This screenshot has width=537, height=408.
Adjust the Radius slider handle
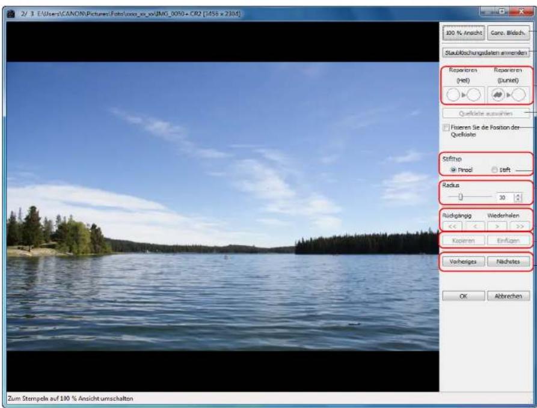[461, 197]
